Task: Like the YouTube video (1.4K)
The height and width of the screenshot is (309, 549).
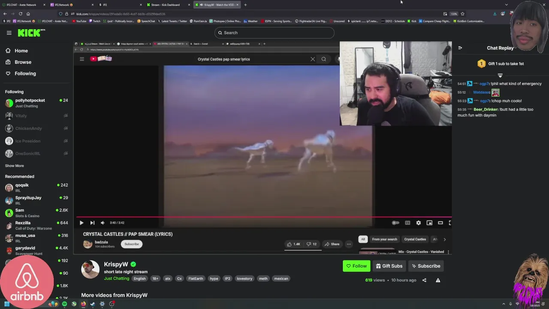Action: (293, 244)
